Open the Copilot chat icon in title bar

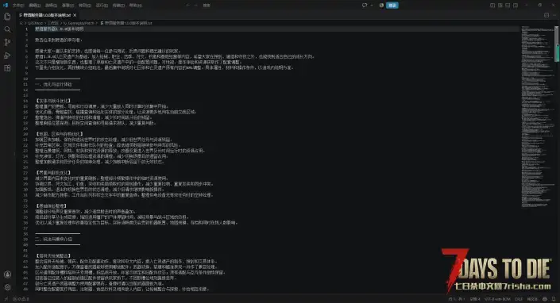365,6
